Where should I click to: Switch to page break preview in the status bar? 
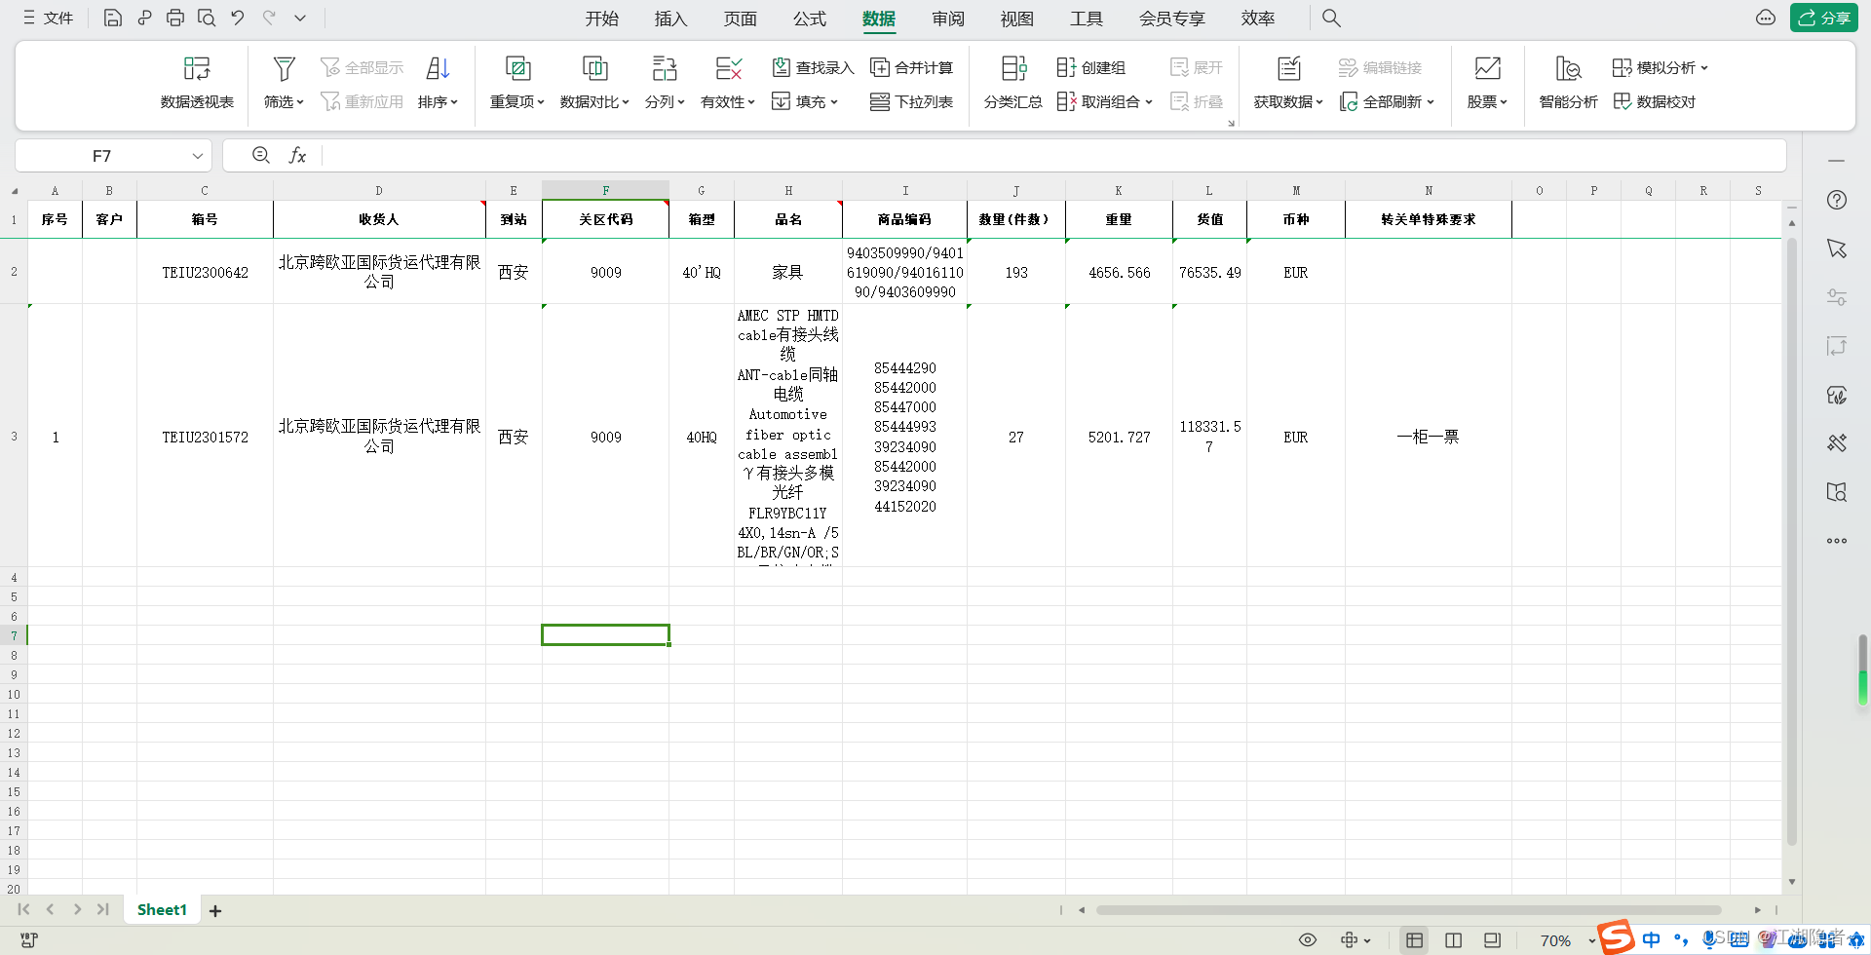1453,939
